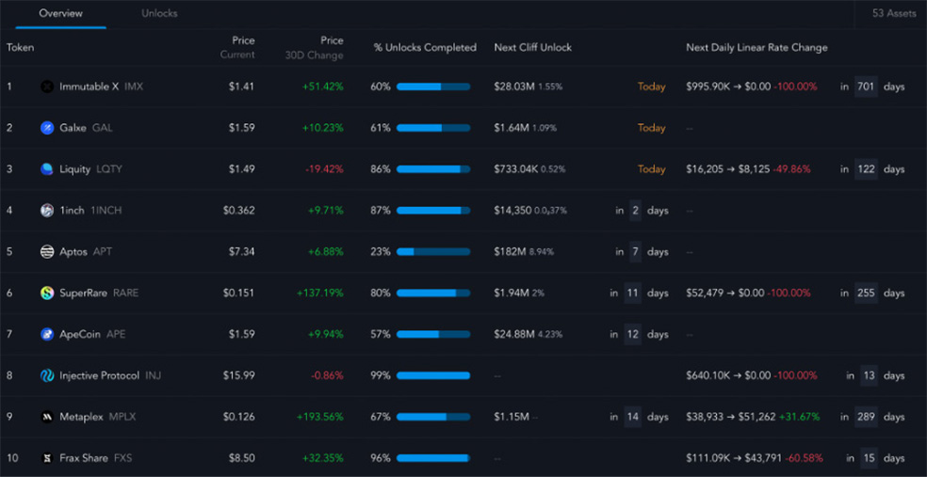Click Metaplex 30D change +193.56%

[320, 417]
